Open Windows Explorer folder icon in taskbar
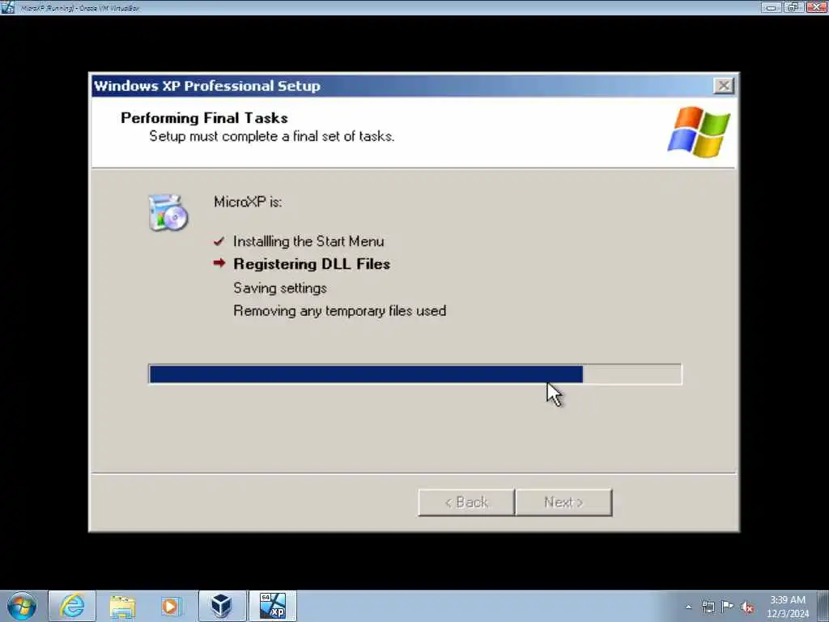829x622 pixels. click(122, 606)
